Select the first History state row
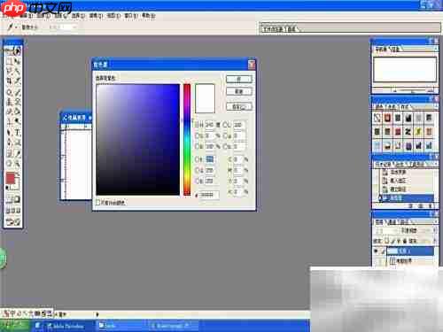The height and width of the screenshot is (332, 443). pos(407,172)
